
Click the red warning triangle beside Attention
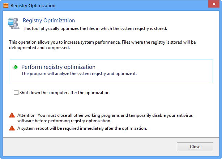tap(12, 115)
